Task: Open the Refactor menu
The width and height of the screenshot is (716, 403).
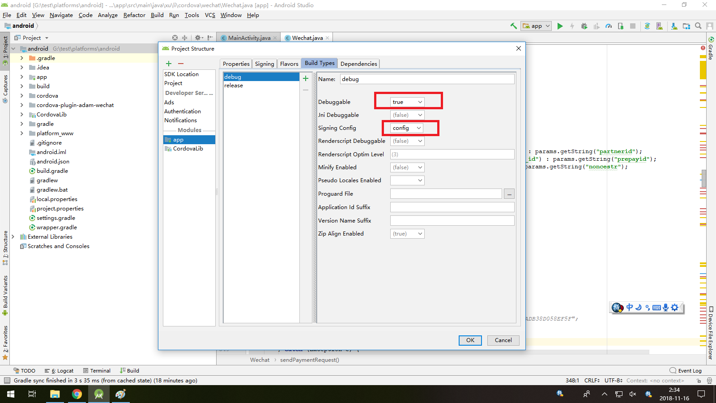Action: point(134,15)
